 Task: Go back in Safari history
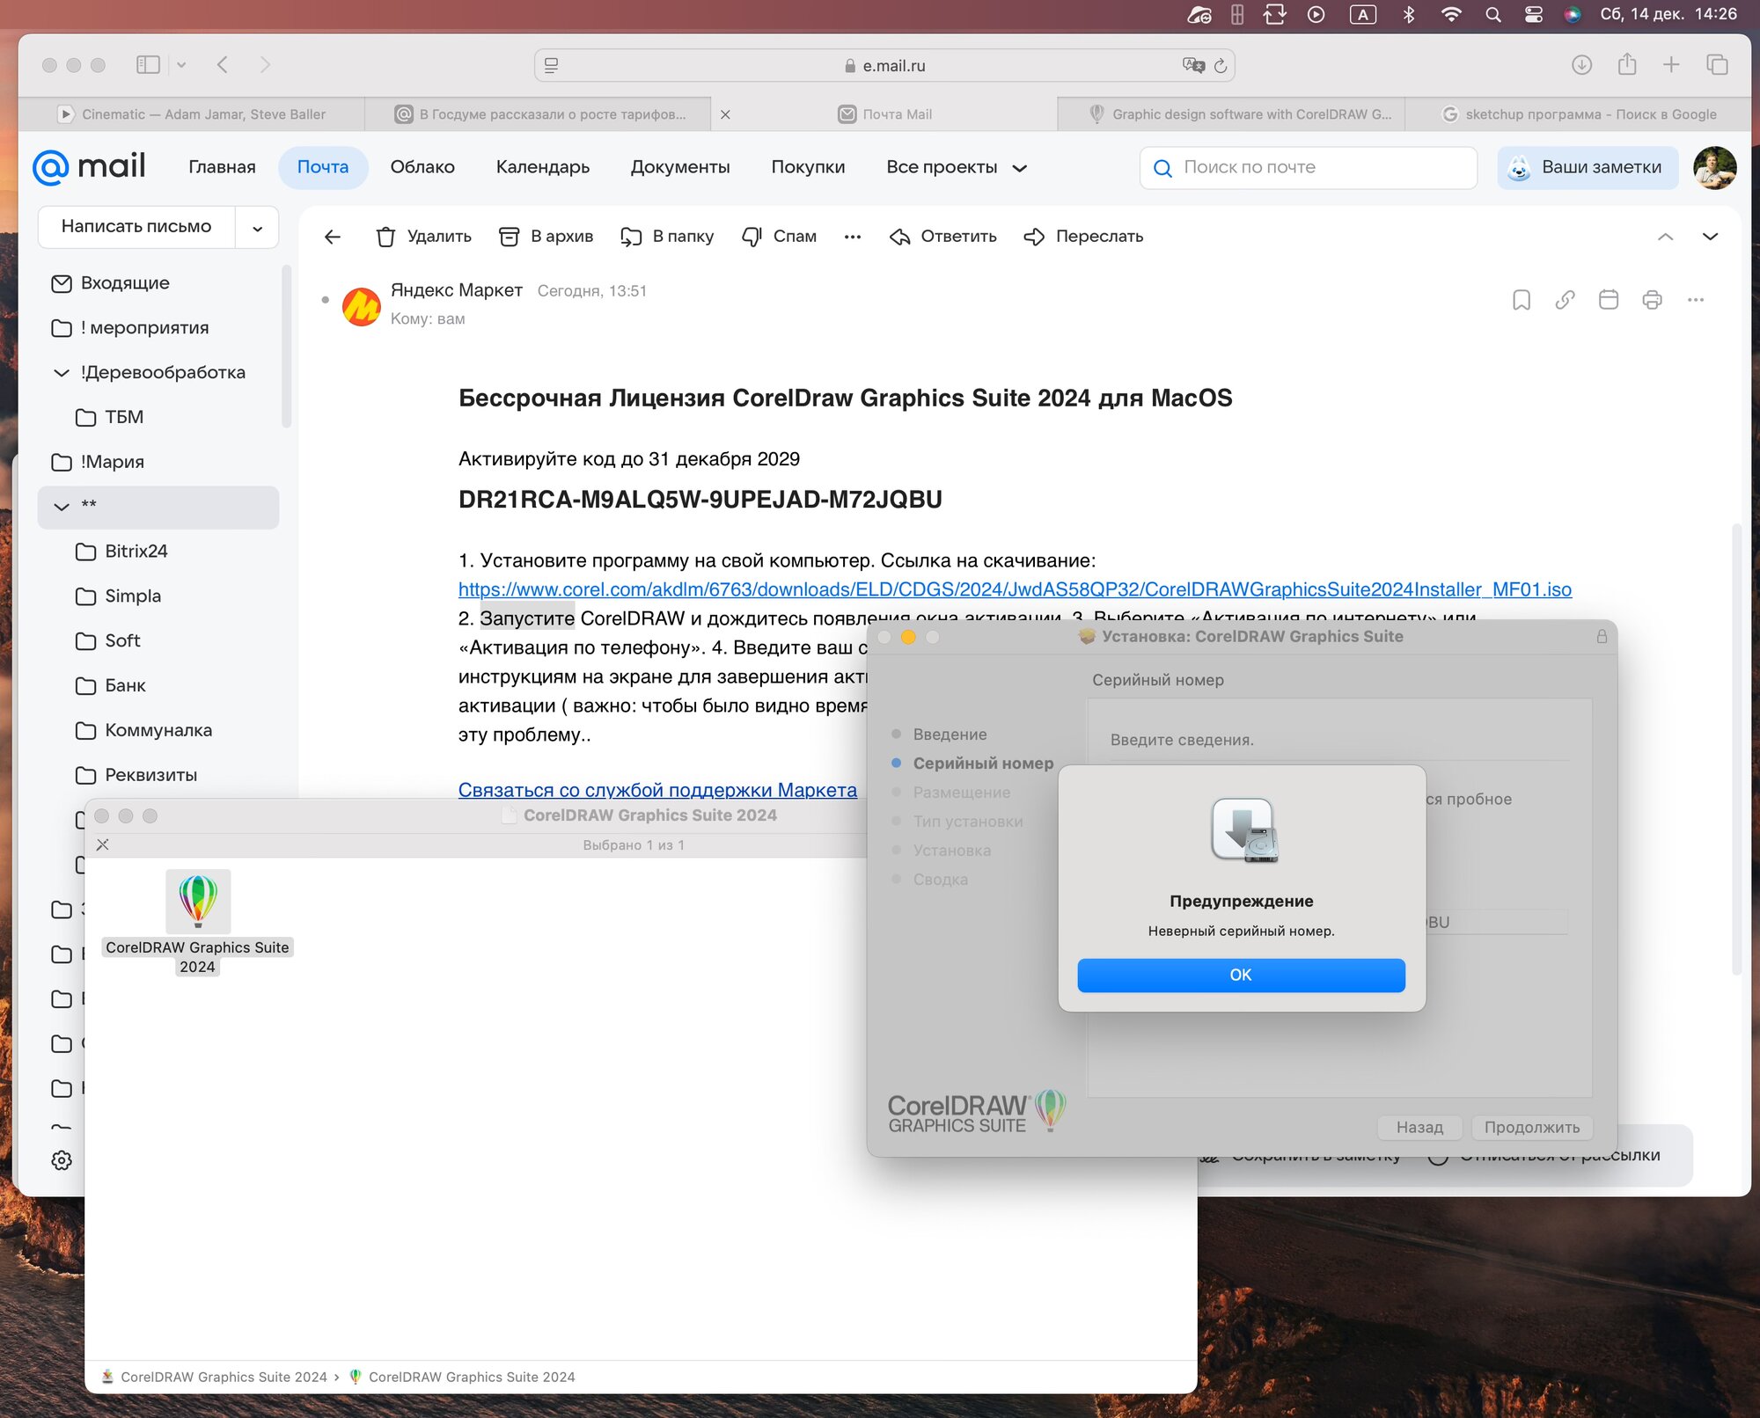[x=223, y=64]
